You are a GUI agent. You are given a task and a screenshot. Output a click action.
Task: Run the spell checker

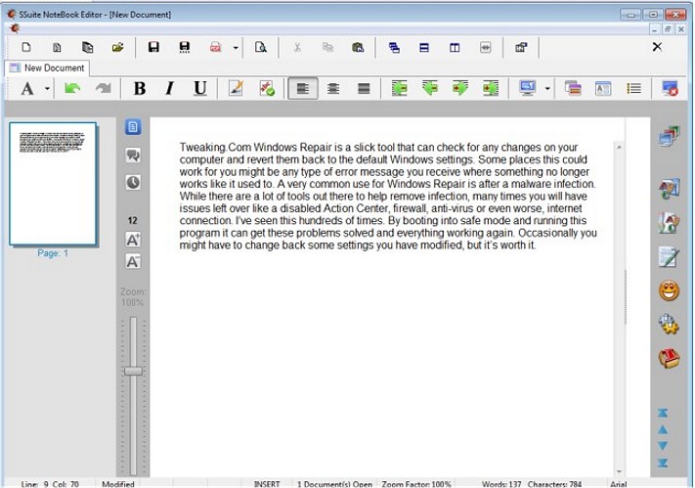click(x=267, y=88)
